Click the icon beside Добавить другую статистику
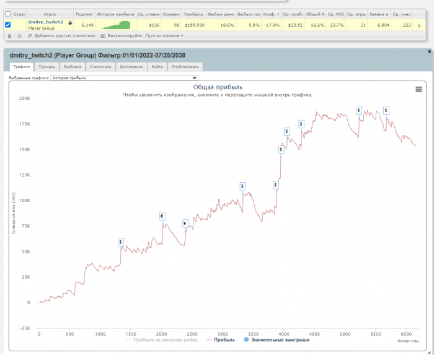This screenshot has height=355, width=434. tap(30, 36)
